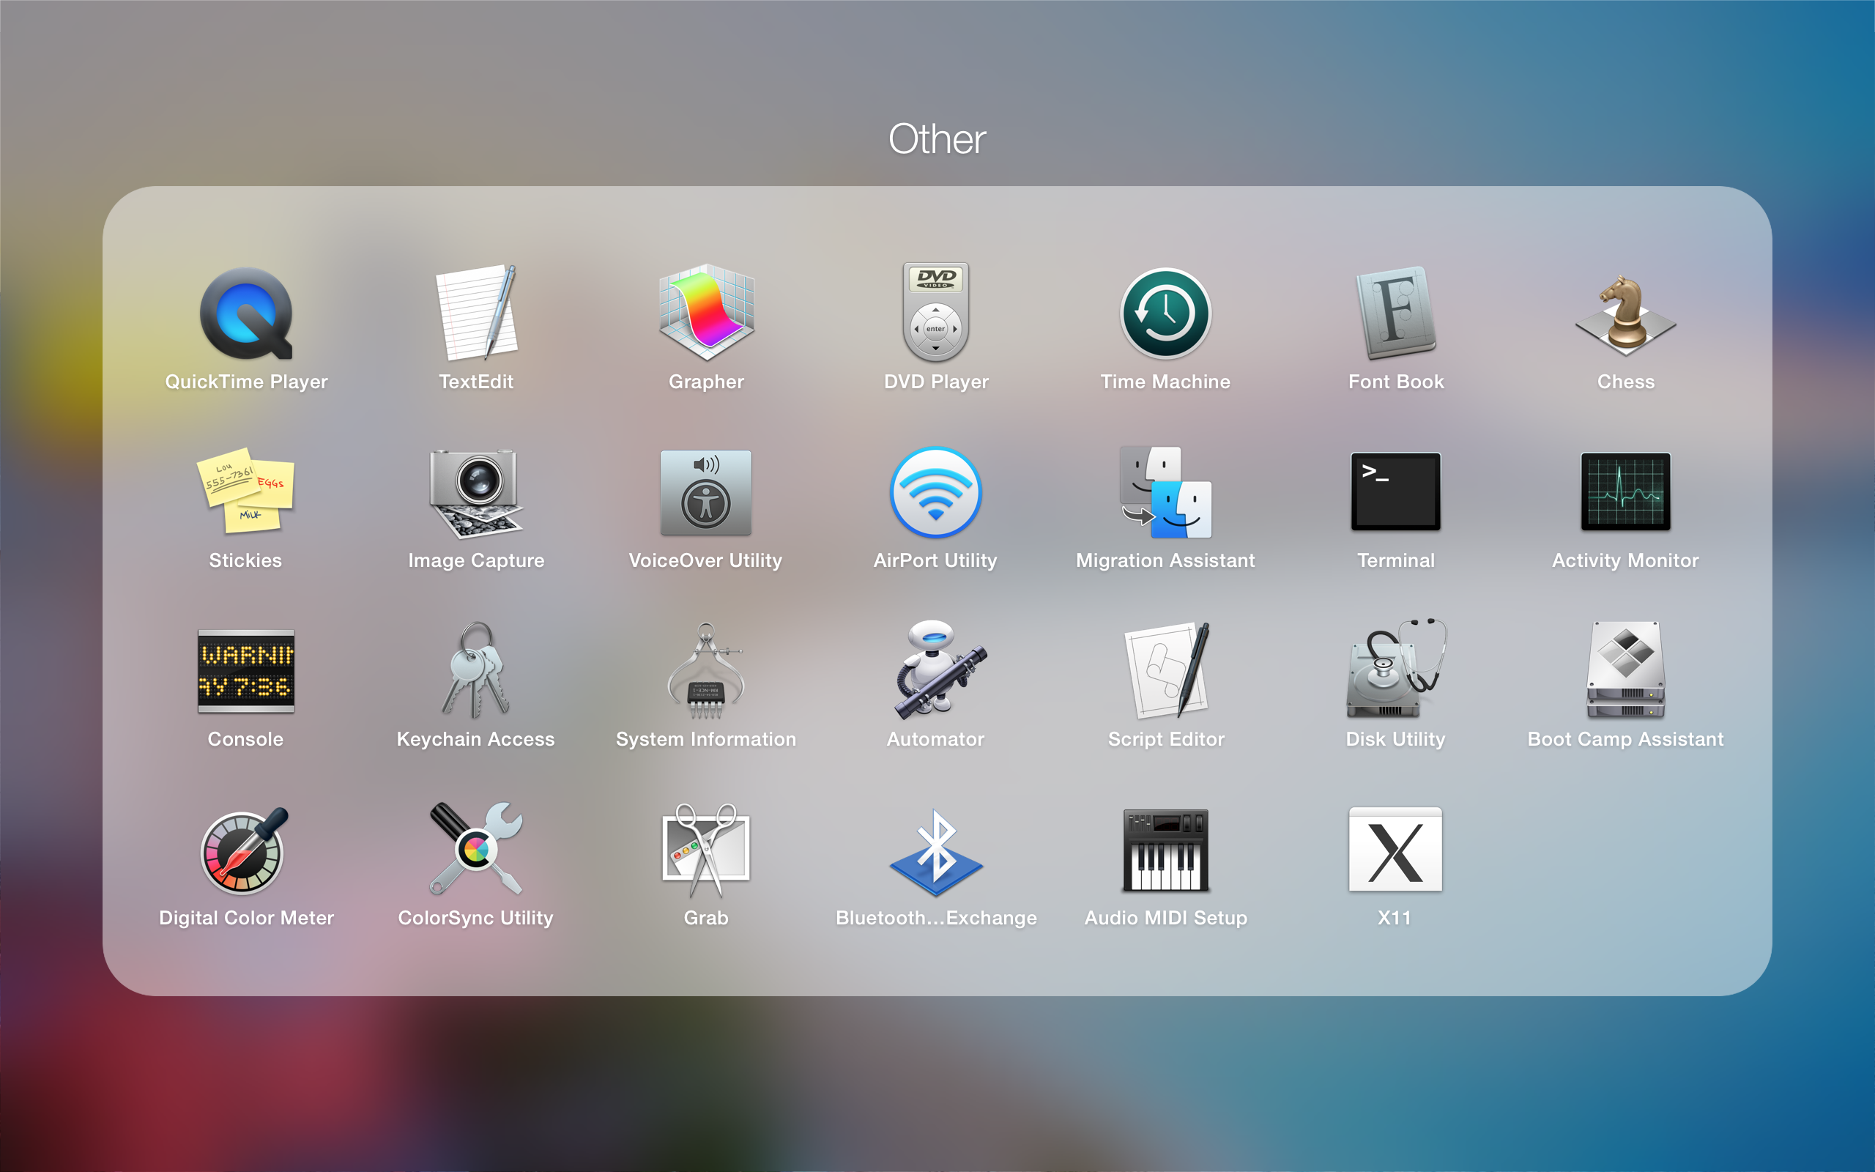Click the 'Keychain Access' label text

pos(476,740)
